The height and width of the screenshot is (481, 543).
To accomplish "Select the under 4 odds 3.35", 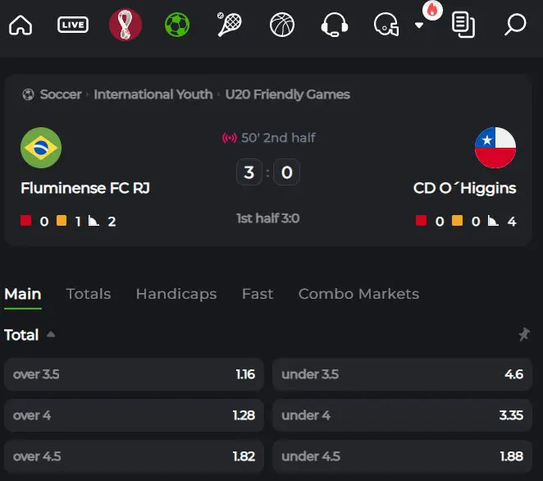I will coord(402,415).
